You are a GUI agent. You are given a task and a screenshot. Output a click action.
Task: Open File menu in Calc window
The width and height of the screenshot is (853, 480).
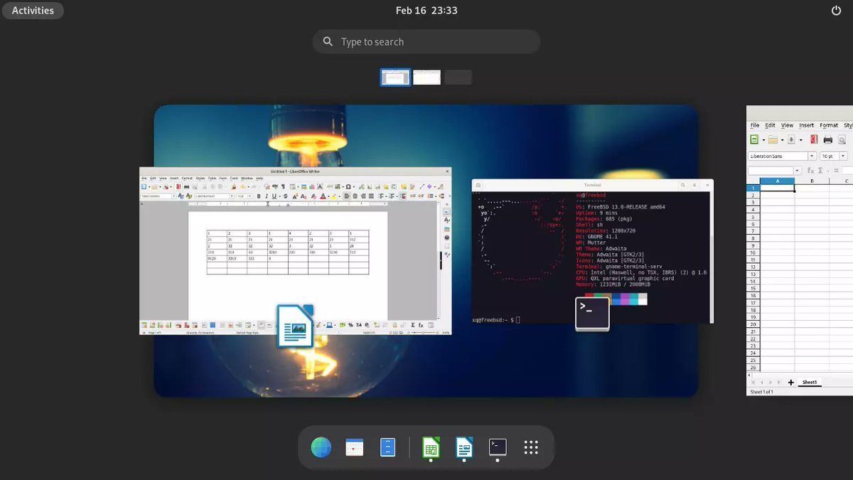click(755, 125)
